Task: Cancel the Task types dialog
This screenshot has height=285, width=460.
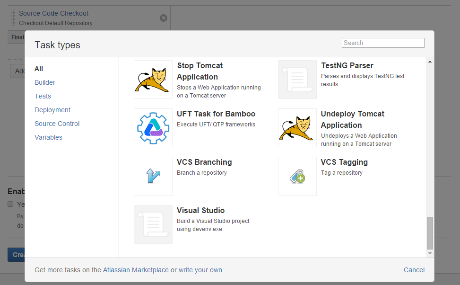Action: pos(414,270)
